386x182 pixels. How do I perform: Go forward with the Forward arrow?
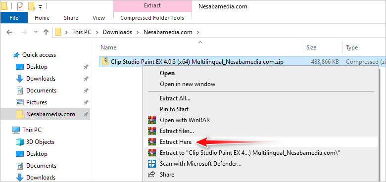(x=25, y=32)
